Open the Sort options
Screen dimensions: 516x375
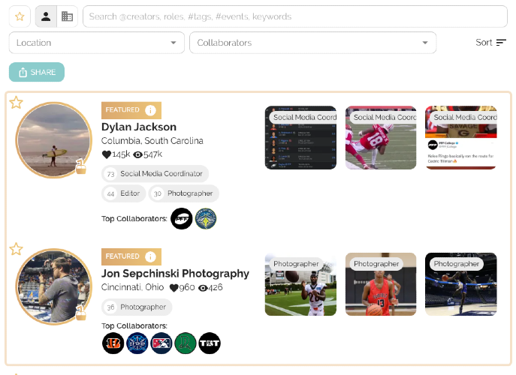pos(490,43)
